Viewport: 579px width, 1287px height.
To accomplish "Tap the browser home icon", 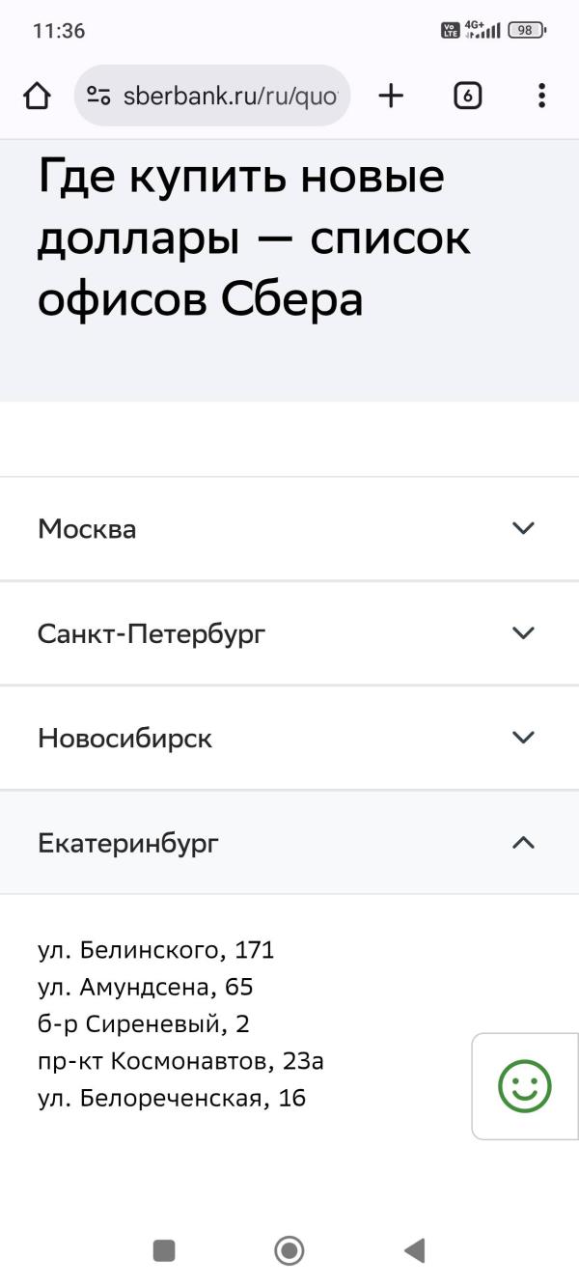I will [37, 96].
